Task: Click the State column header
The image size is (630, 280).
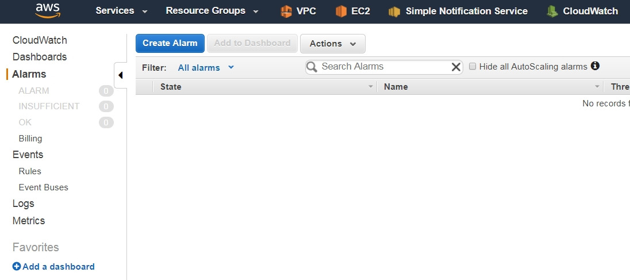Action: click(x=265, y=87)
